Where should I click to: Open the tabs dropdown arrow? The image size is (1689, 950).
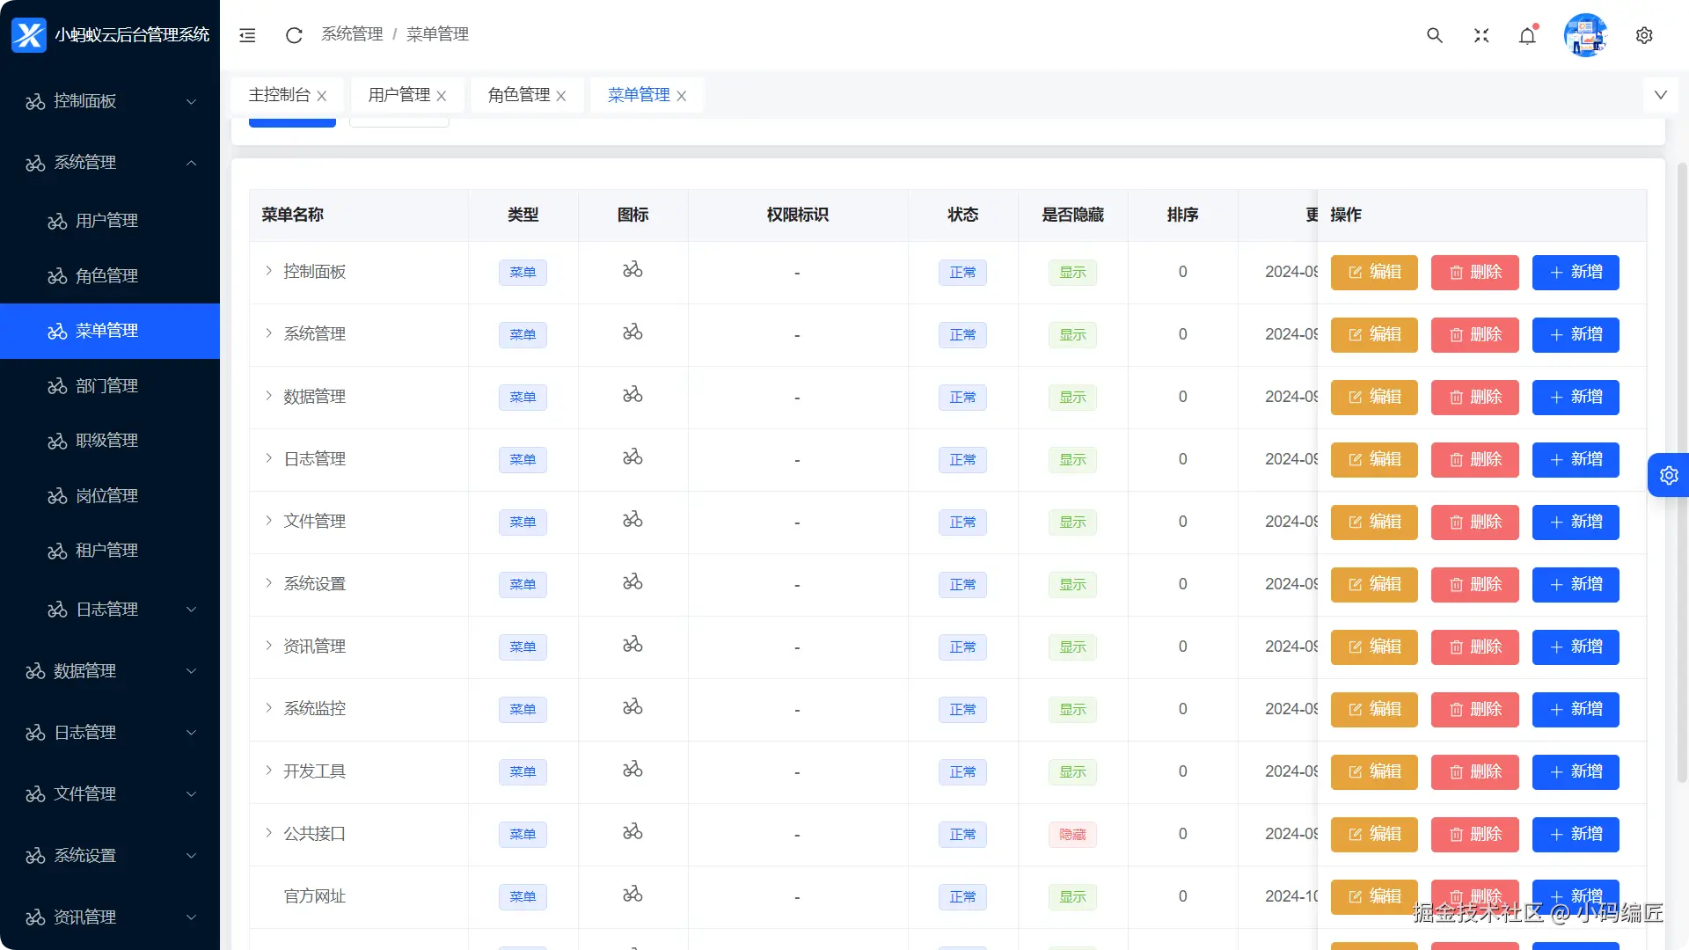point(1660,95)
